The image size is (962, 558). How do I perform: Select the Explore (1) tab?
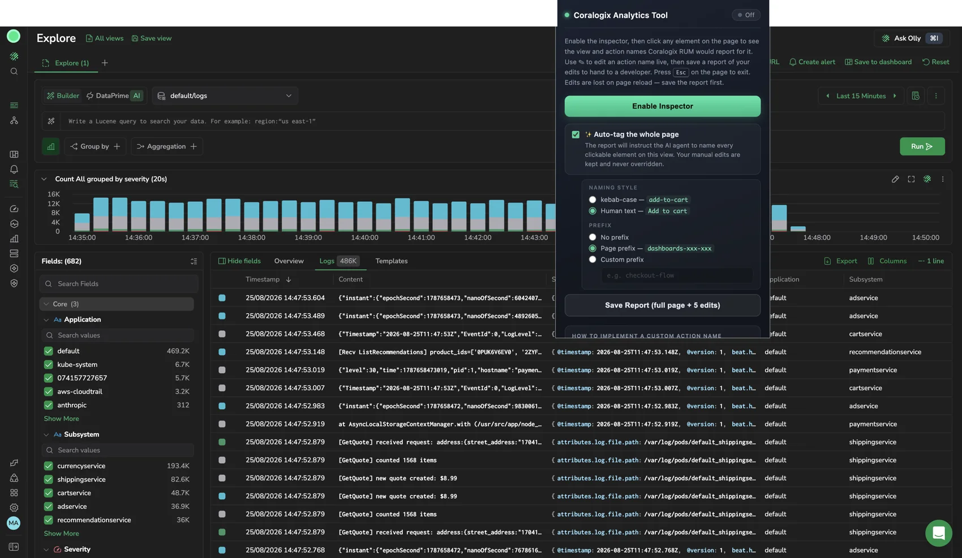[66, 63]
